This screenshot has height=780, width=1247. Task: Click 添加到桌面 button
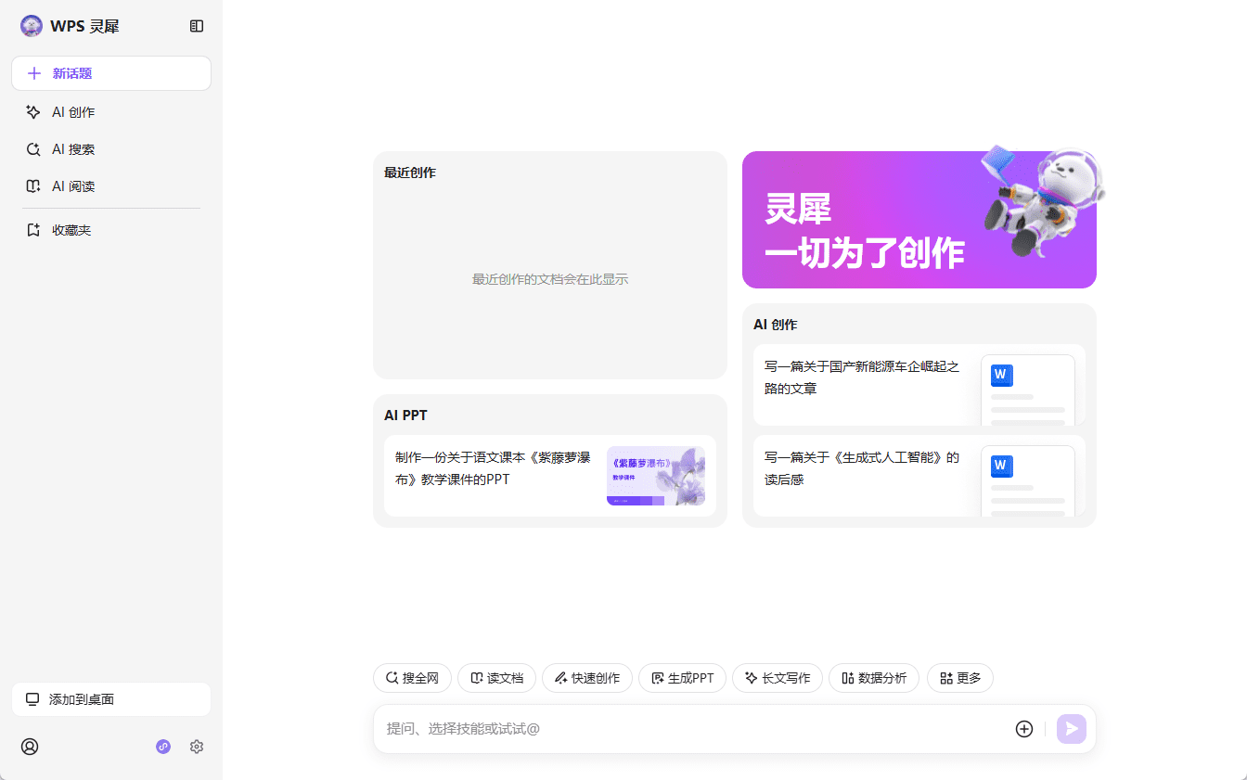point(111,699)
